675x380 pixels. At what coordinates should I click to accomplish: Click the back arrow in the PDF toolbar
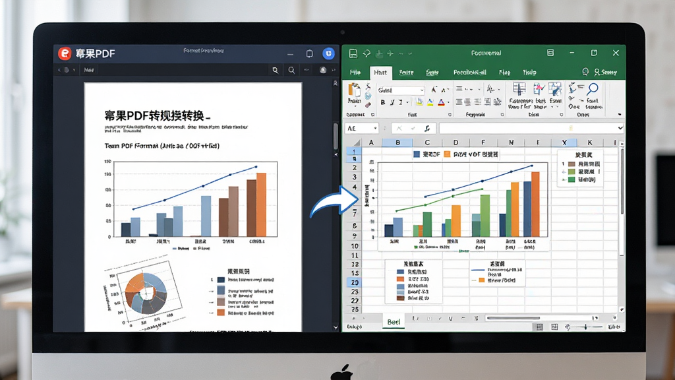[x=59, y=70]
